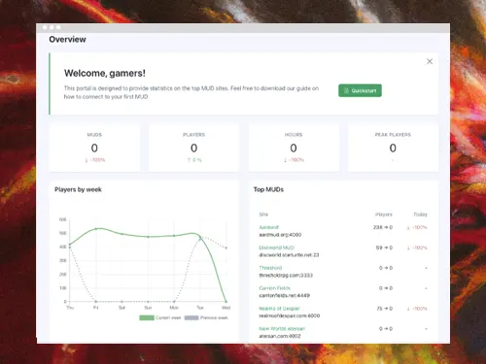Click the Wed label on chart axis
This screenshot has height=364, width=486.
(x=226, y=308)
